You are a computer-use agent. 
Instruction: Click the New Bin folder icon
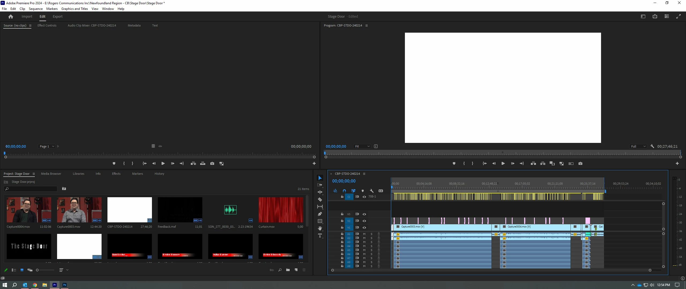coord(288,270)
